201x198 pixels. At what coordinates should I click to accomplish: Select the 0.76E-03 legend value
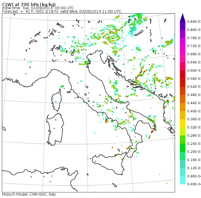pos(194,38)
